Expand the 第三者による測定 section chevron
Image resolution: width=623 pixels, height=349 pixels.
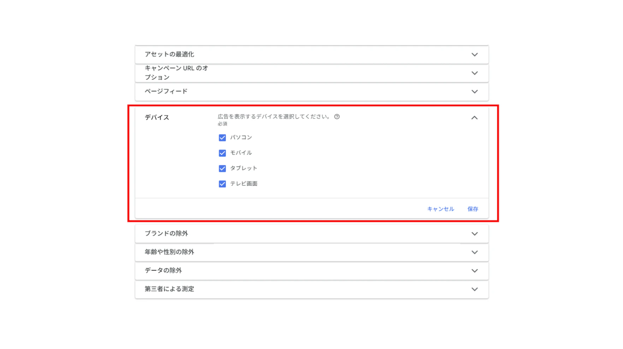point(475,289)
